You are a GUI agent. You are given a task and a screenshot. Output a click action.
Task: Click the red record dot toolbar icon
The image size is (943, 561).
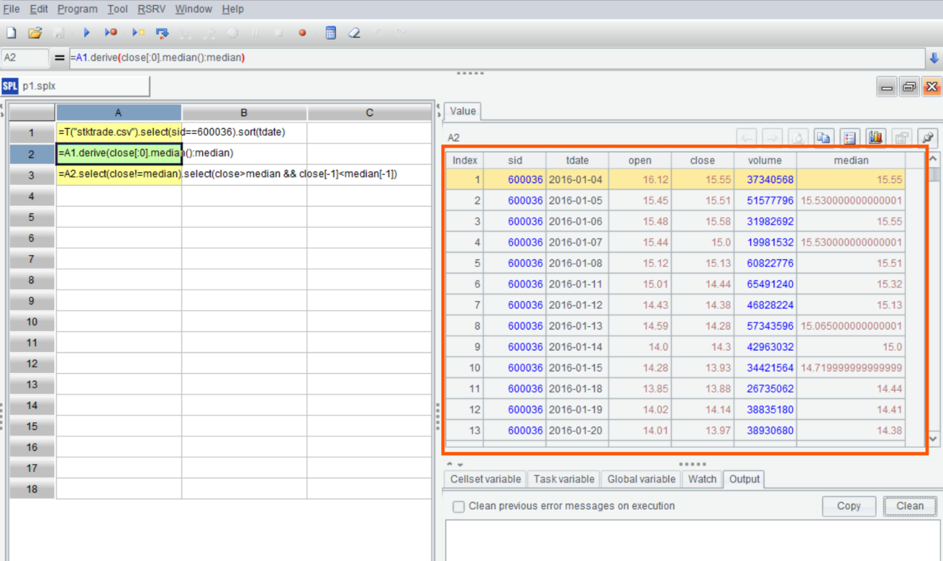[302, 33]
